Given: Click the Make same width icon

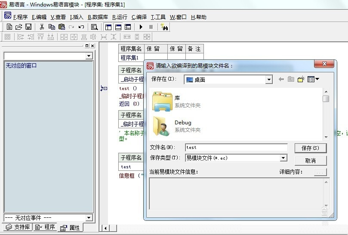Looking at the screenshot, I should coord(127,37).
